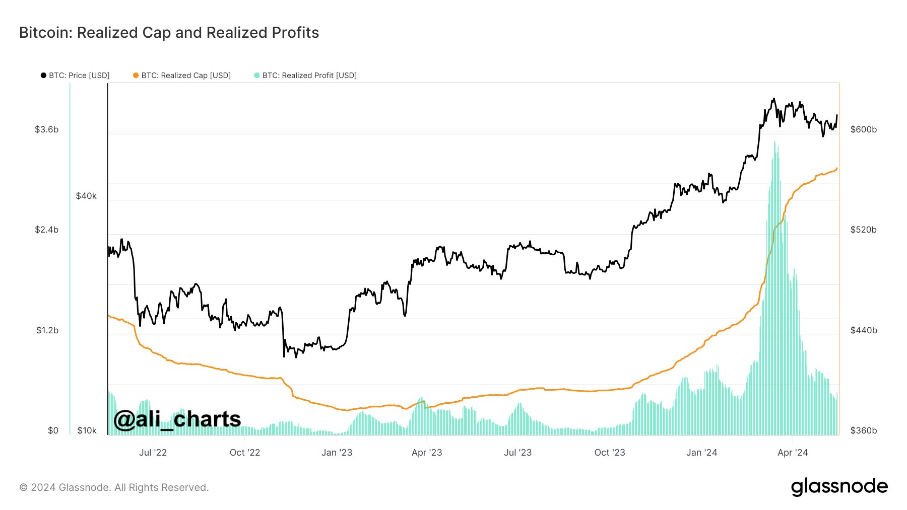Click the chart title text
907x510 pixels.
coord(169,33)
